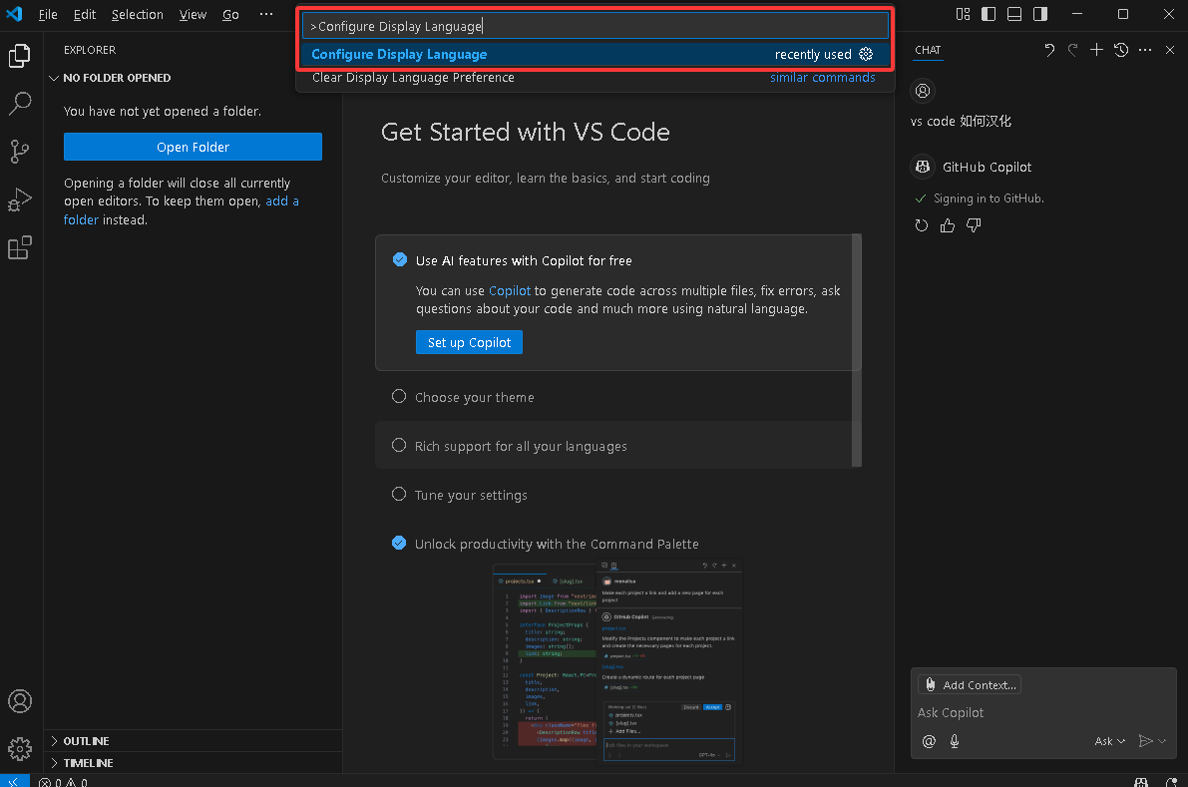
Task: Open send options dropdown arrow beside send
Action: click(1162, 741)
